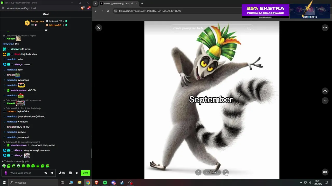Screen dimensions: 332x186
Task: Open the emoji picker smiley in chat input
Action: (52, 173)
